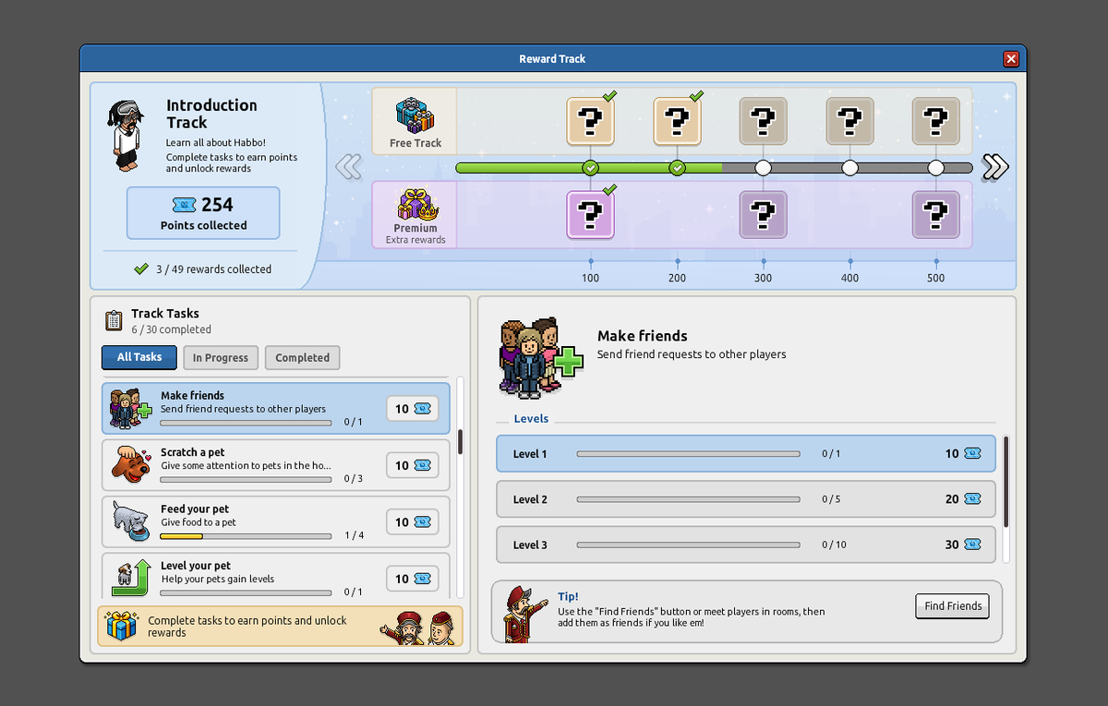1108x706 pixels.
Task: Select the Feed your pet task
Action: point(276,521)
